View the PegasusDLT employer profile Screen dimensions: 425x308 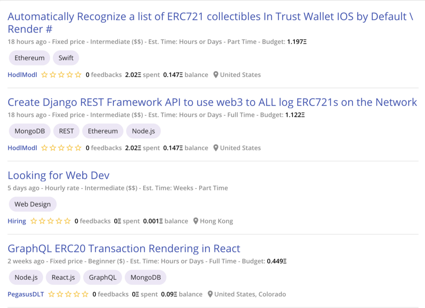26,294
